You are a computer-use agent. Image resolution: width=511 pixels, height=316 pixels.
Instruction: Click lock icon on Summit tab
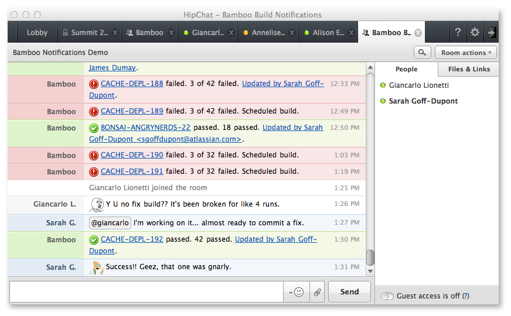click(x=65, y=32)
